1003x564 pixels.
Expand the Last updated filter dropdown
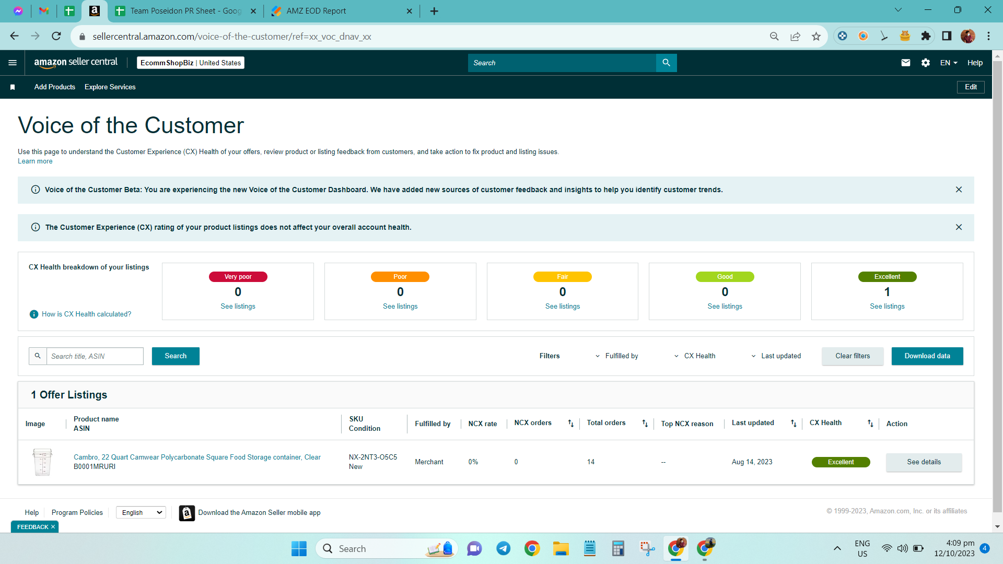[776, 356]
